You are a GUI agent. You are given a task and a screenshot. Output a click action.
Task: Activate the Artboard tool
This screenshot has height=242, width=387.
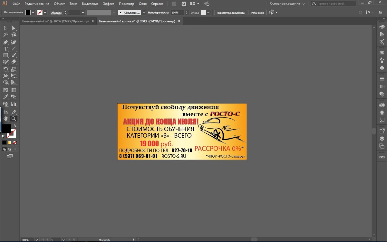6,112
